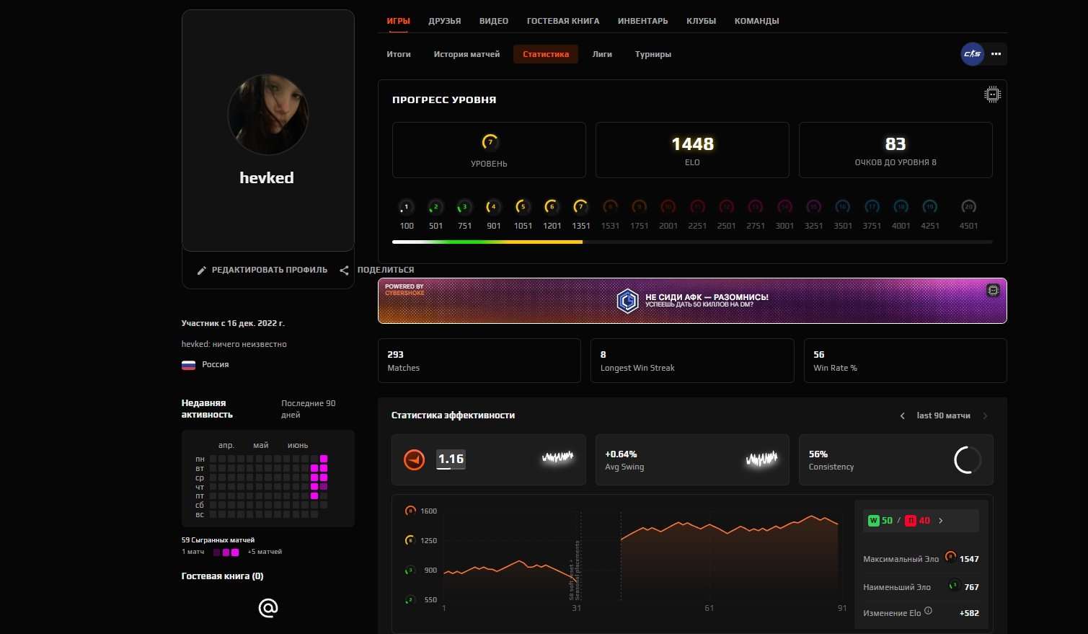Click the hevked profile avatar
Image resolution: width=1088 pixels, height=634 pixels.
(x=268, y=115)
